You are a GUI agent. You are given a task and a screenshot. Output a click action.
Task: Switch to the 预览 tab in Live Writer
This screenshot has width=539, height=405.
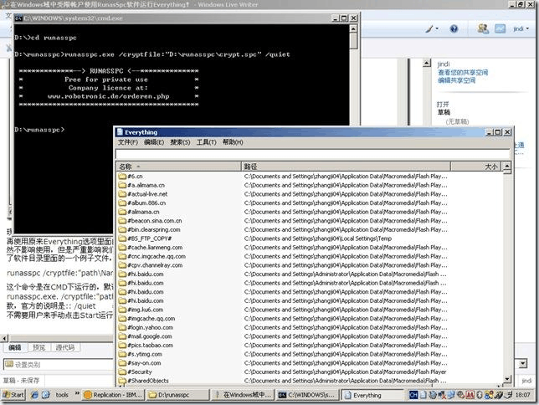pyautogui.click(x=38, y=347)
